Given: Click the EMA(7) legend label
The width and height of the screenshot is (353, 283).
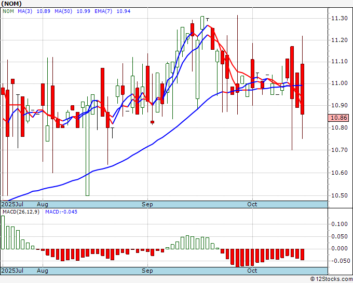Looking at the screenshot, I should [103, 11].
